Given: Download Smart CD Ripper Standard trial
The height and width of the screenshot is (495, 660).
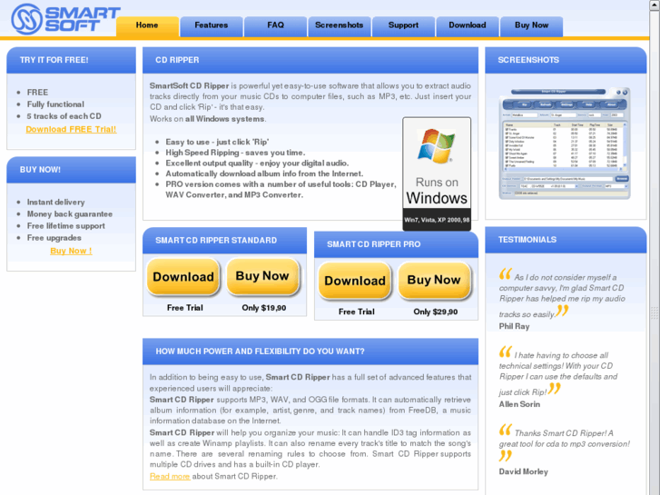Looking at the screenshot, I should pyautogui.click(x=183, y=277).
